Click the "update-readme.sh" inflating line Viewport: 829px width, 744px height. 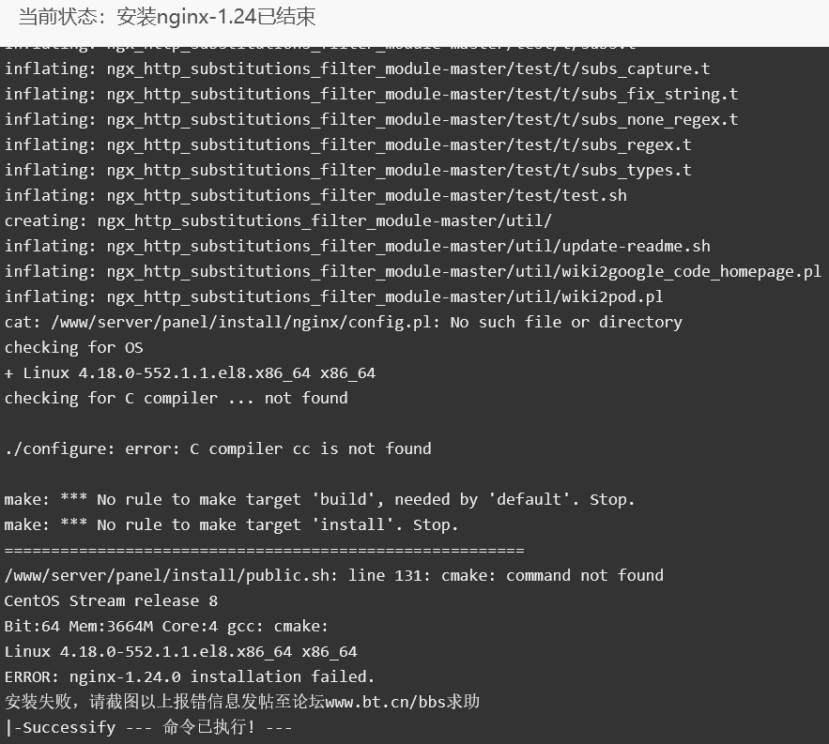(x=358, y=246)
